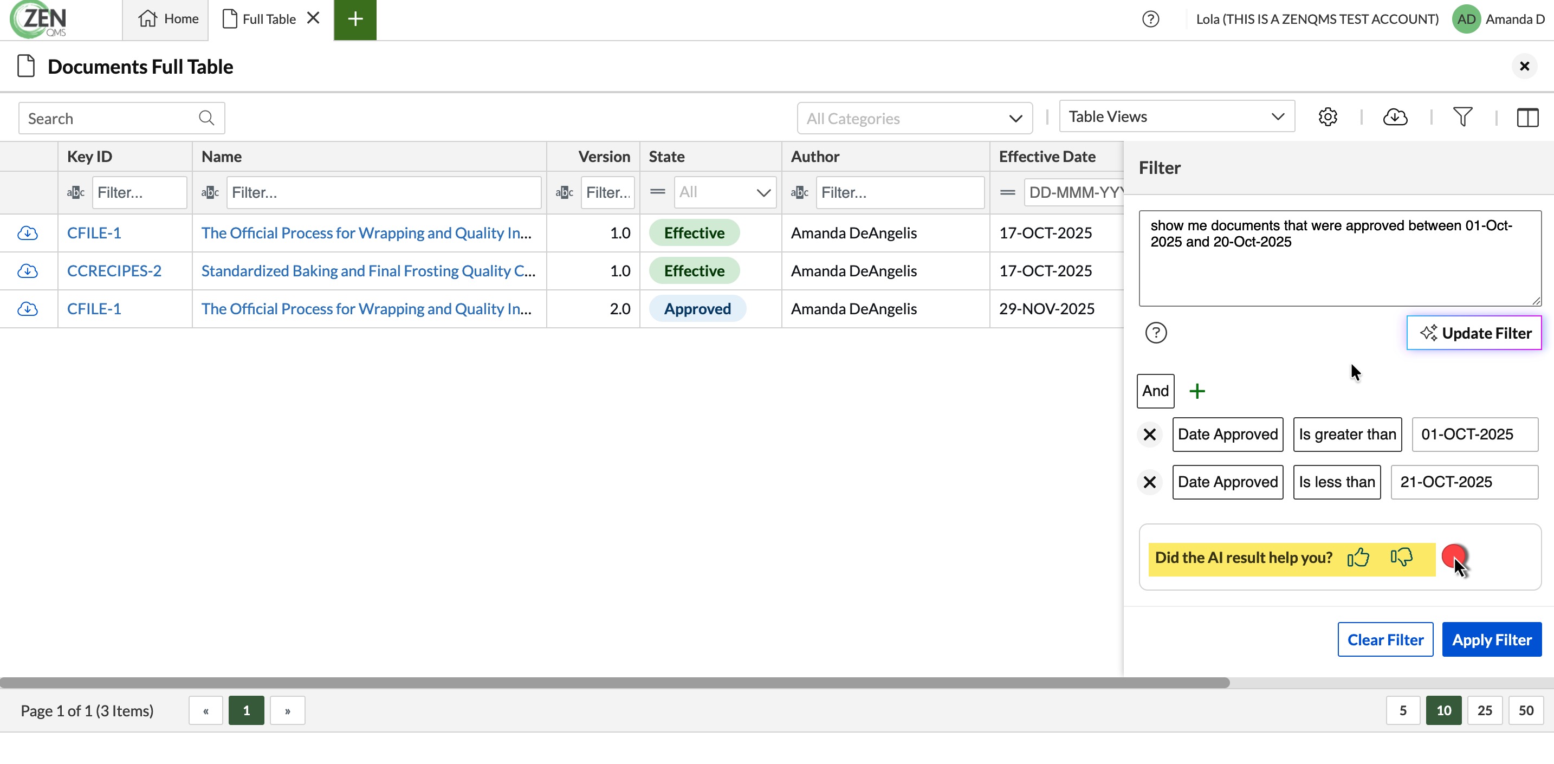Click the Author column filter box
Screen dimensions: 1554x764
(900, 192)
